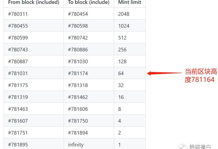
Task: Select the #780311 from-block cell
Action: point(18,14)
